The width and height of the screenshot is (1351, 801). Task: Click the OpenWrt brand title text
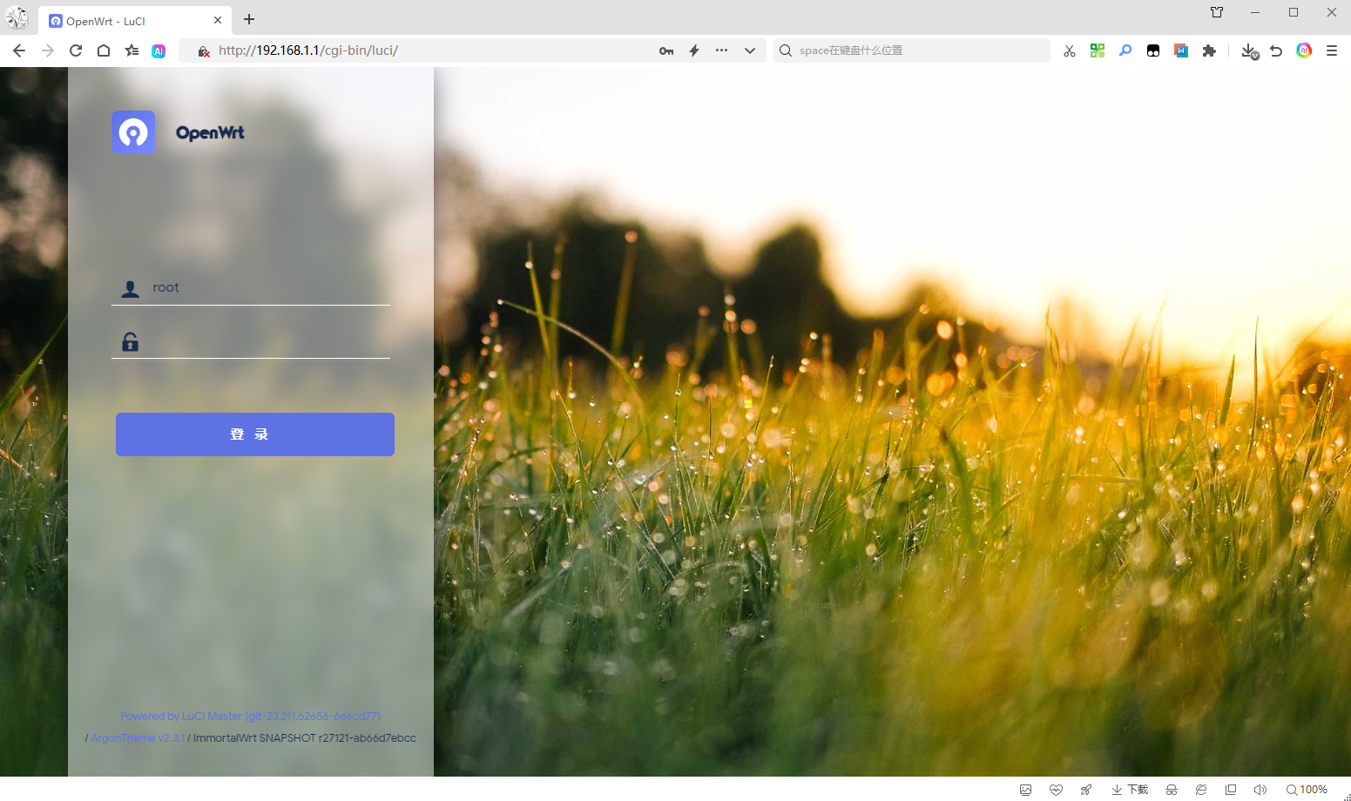(210, 132)
